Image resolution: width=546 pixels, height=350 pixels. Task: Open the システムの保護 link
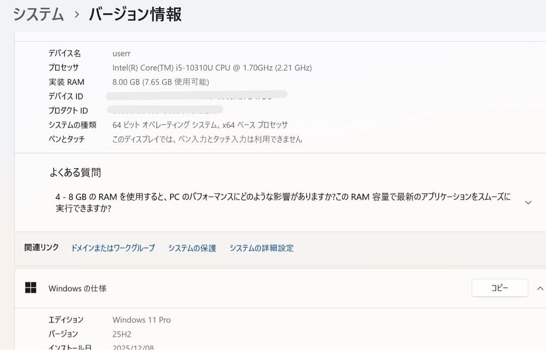pos(192,248)
